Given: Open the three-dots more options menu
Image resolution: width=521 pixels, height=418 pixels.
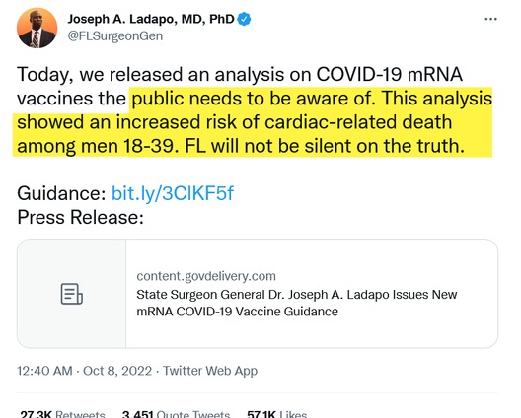Looking at the screenshot, I should [490, 20].
